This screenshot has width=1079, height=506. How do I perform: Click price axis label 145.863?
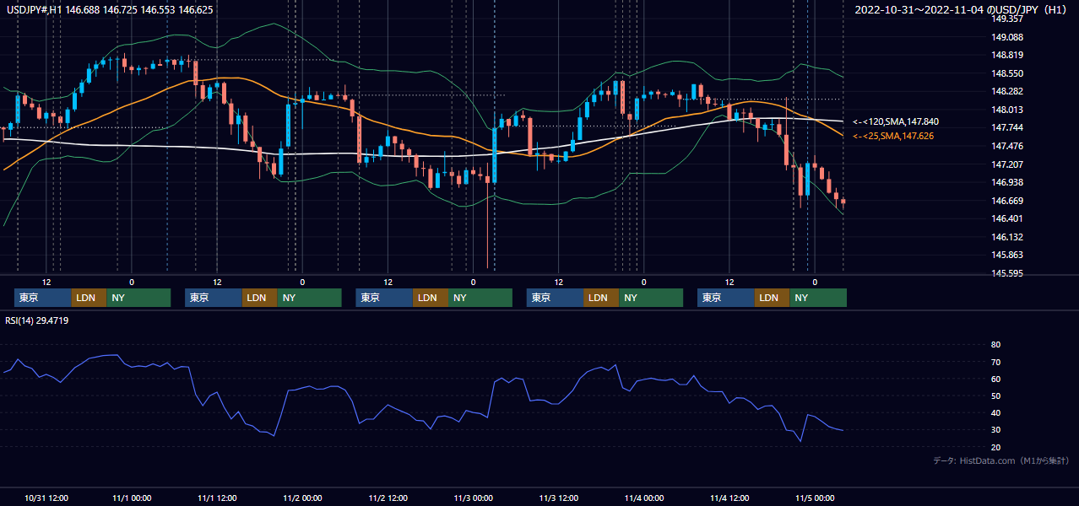[1006, 255]
